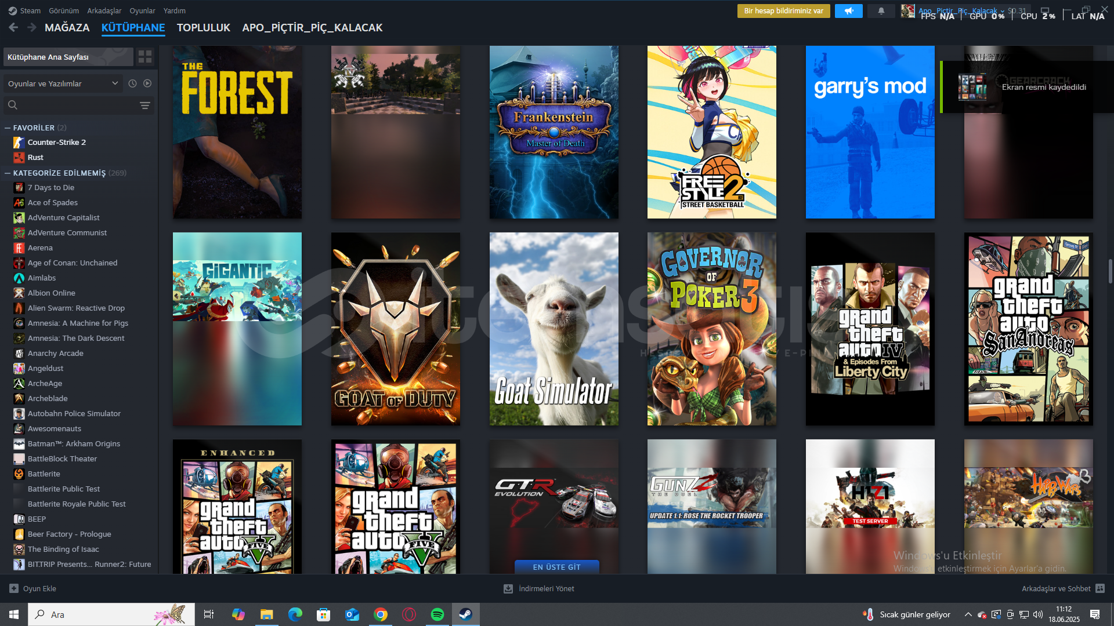Click the recent activity clock icon

pyautogui.click(x=132, y=83)
